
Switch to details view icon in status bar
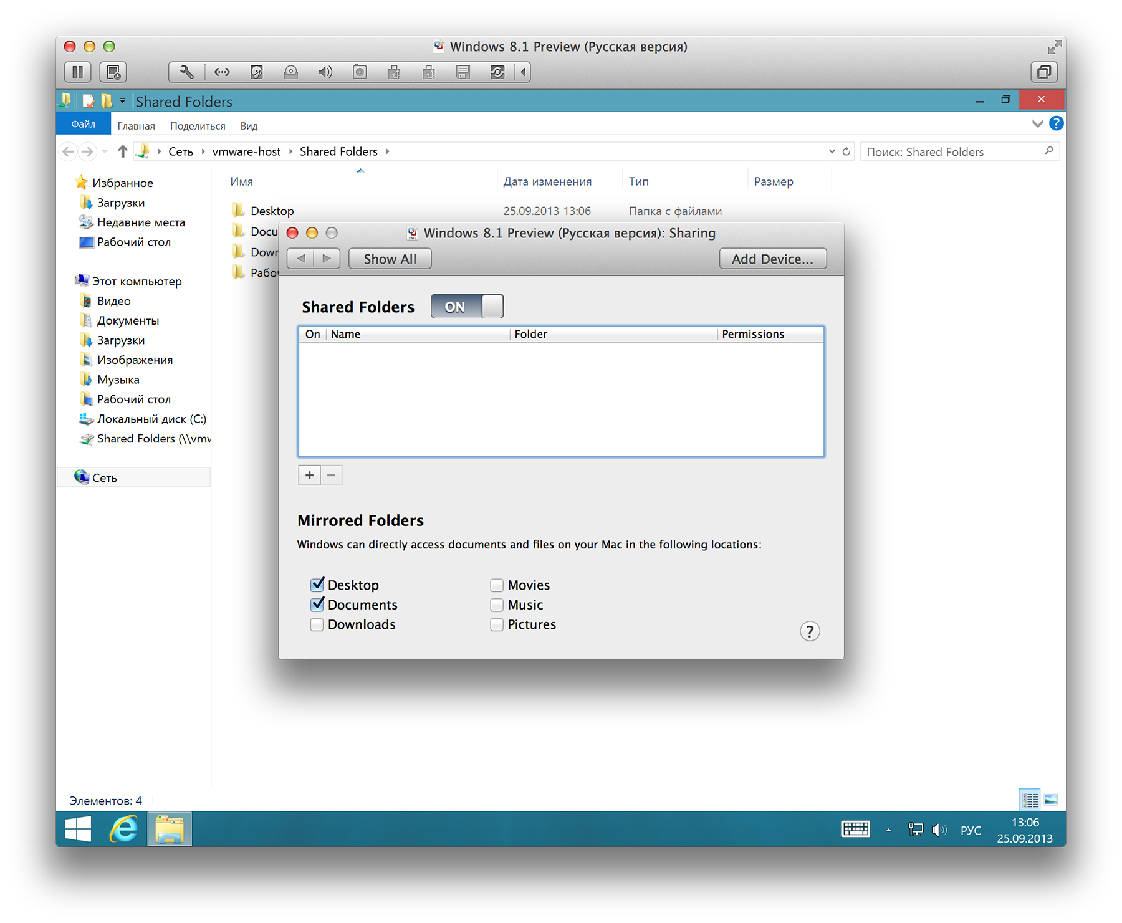[x=1030, y=800]
